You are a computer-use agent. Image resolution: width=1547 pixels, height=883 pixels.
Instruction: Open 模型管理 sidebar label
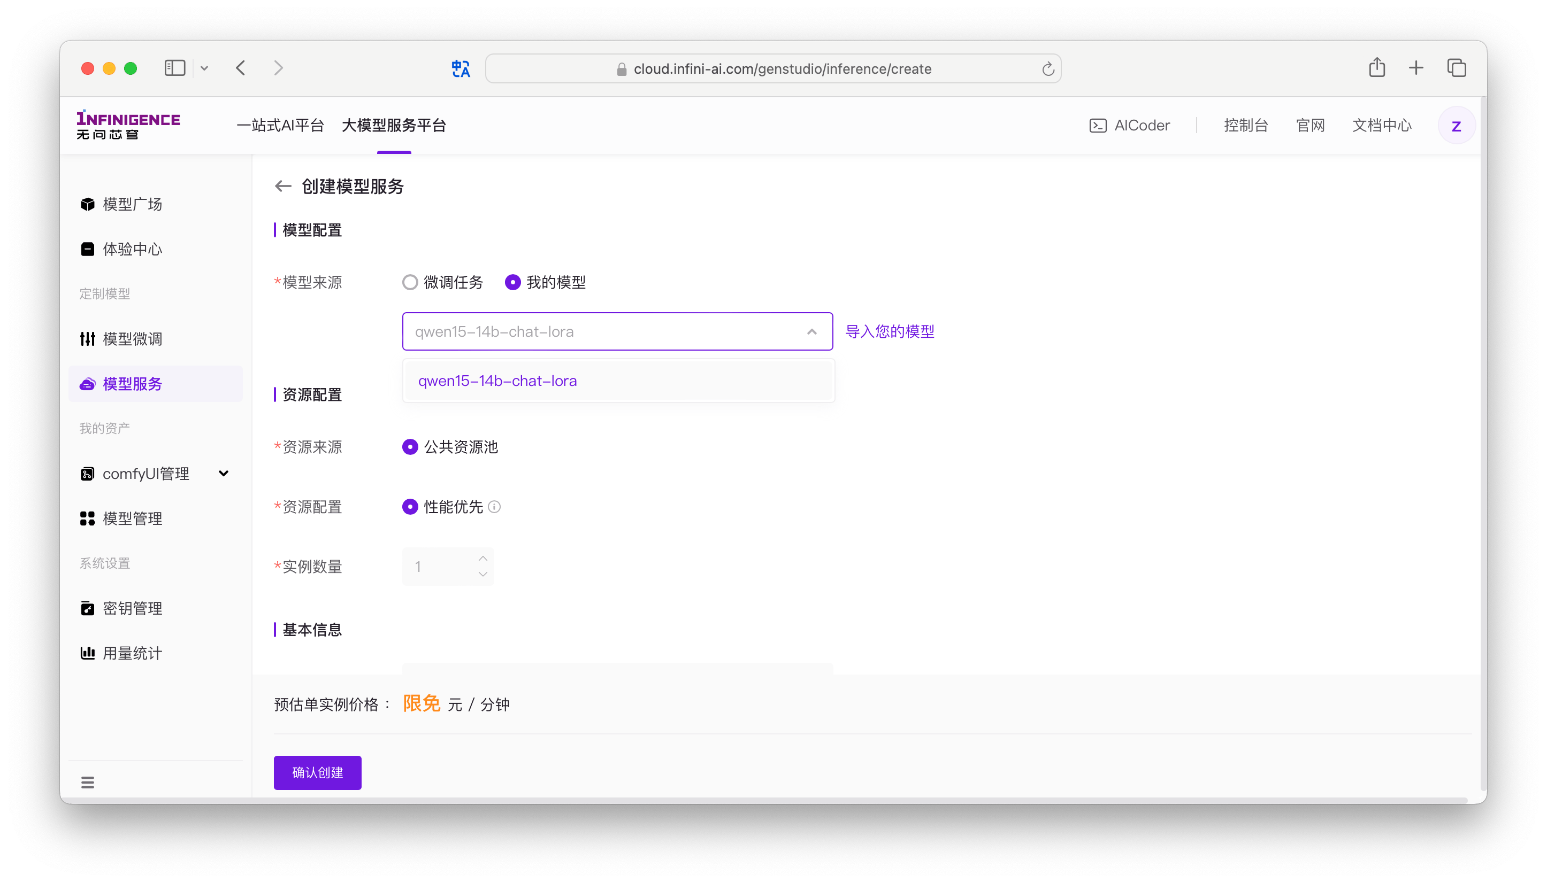tap(132, 518)
